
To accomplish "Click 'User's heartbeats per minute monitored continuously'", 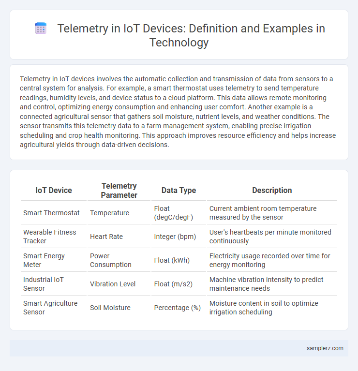I will [x=272, y=237].
